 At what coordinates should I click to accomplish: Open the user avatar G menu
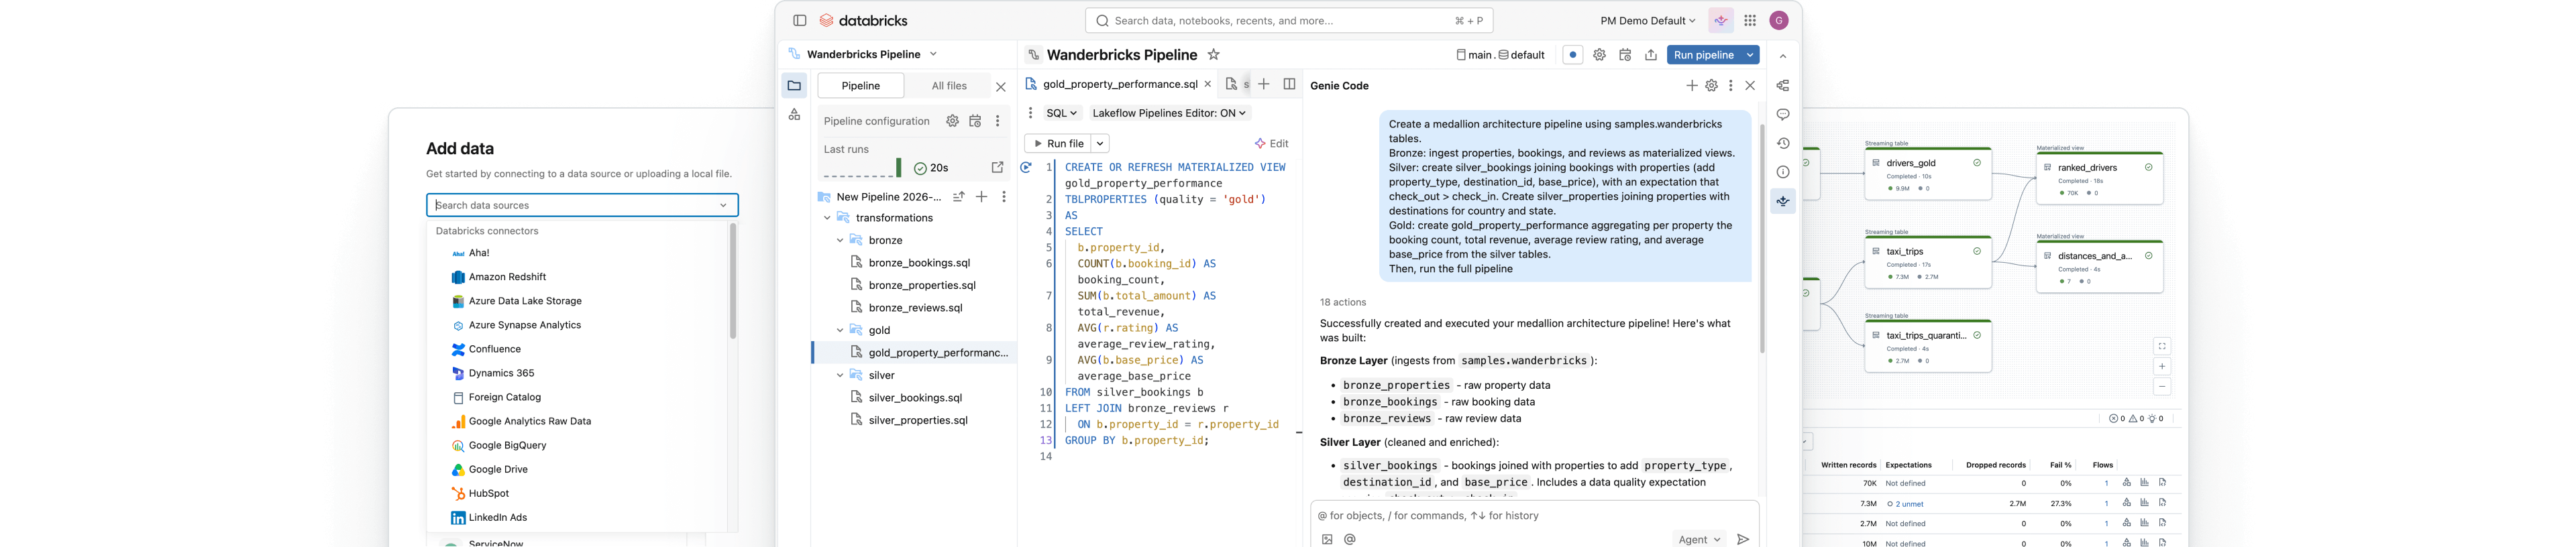(x=1779, y=20)
